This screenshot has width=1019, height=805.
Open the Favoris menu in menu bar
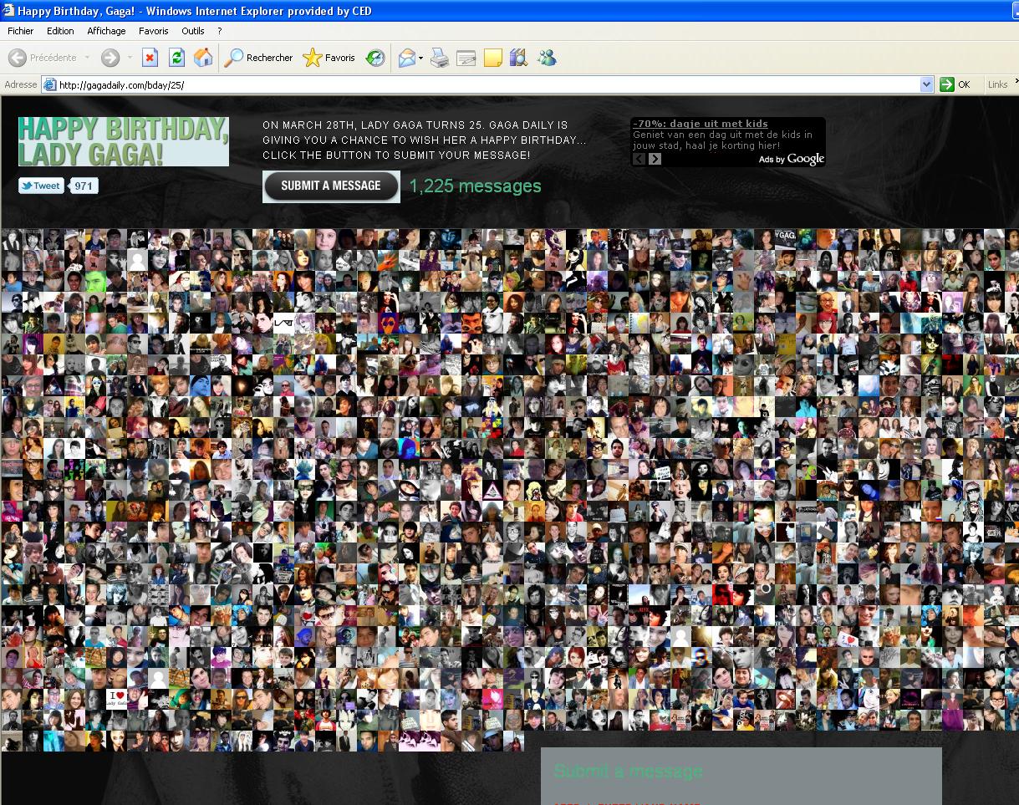tap(154, 31)
